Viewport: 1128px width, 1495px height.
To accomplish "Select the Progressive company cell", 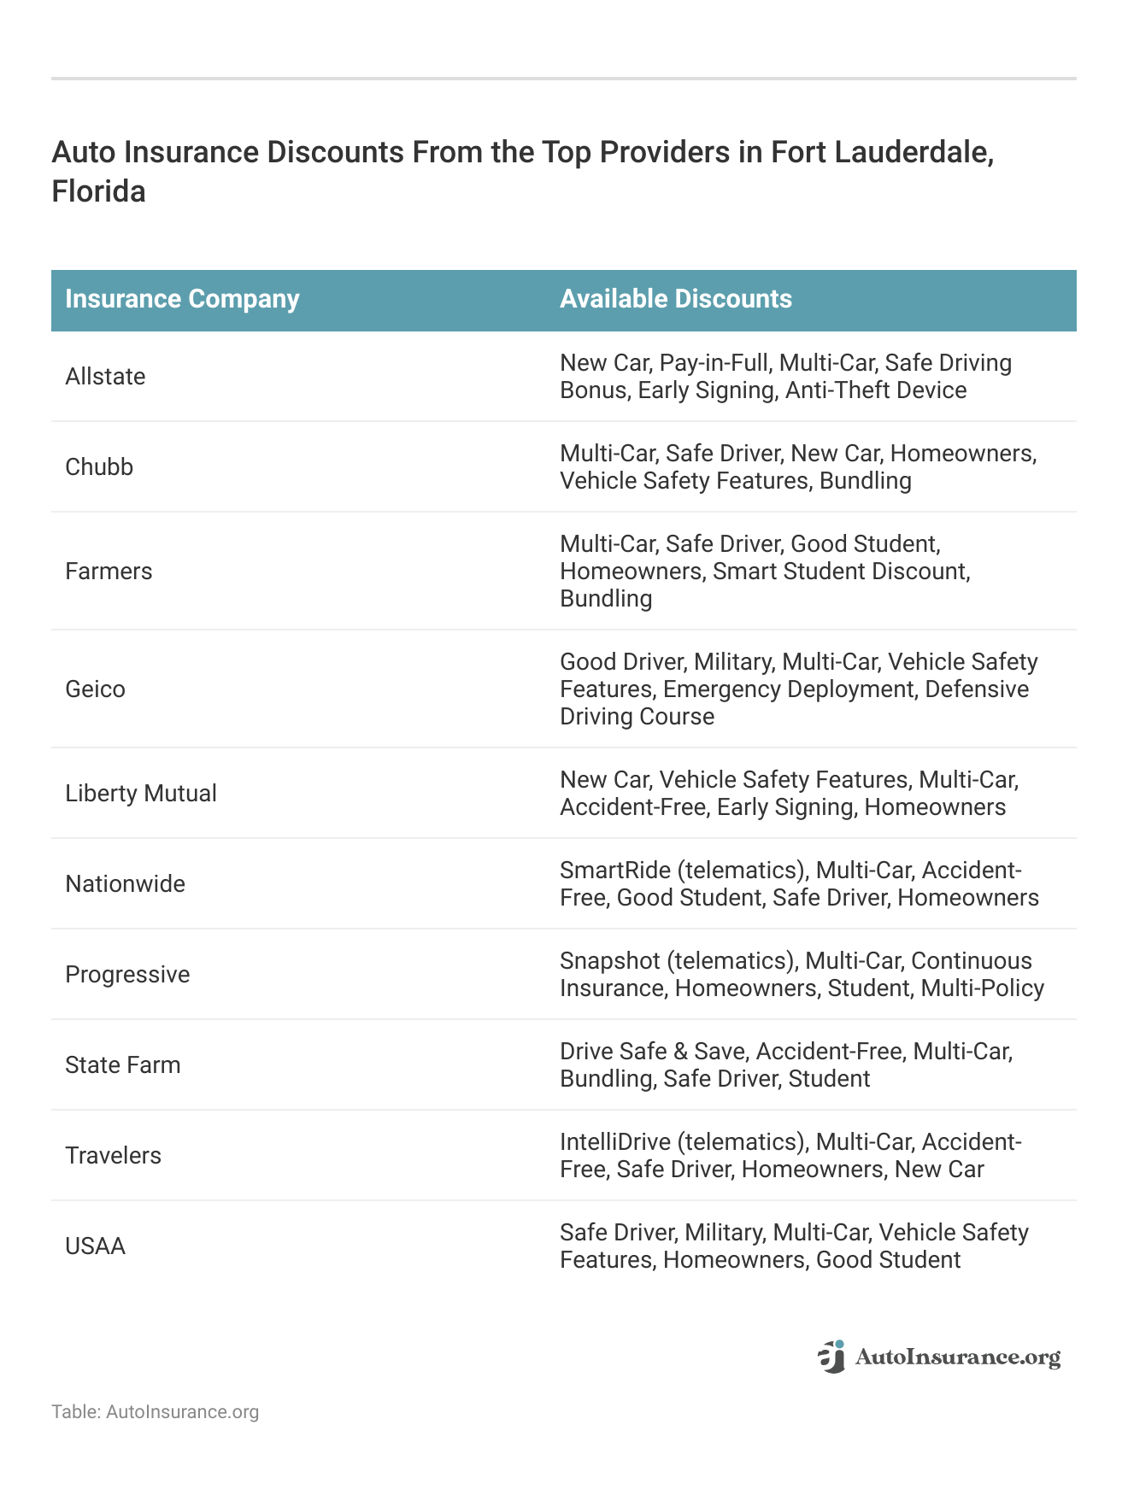I will click(x=127, y=975).
